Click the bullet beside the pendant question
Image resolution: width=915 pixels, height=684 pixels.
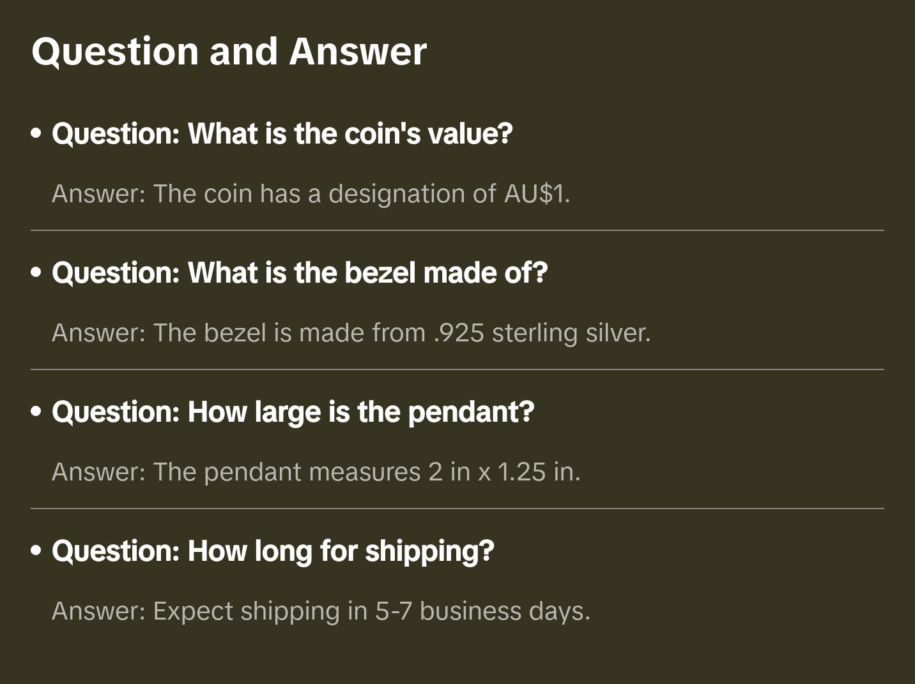[x=36, y=412]
